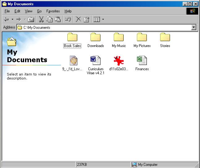This screenshot has width=200, height=168.
Task: Select the Curriculum Vitae Word document icon
Action: tap(96, 60)
